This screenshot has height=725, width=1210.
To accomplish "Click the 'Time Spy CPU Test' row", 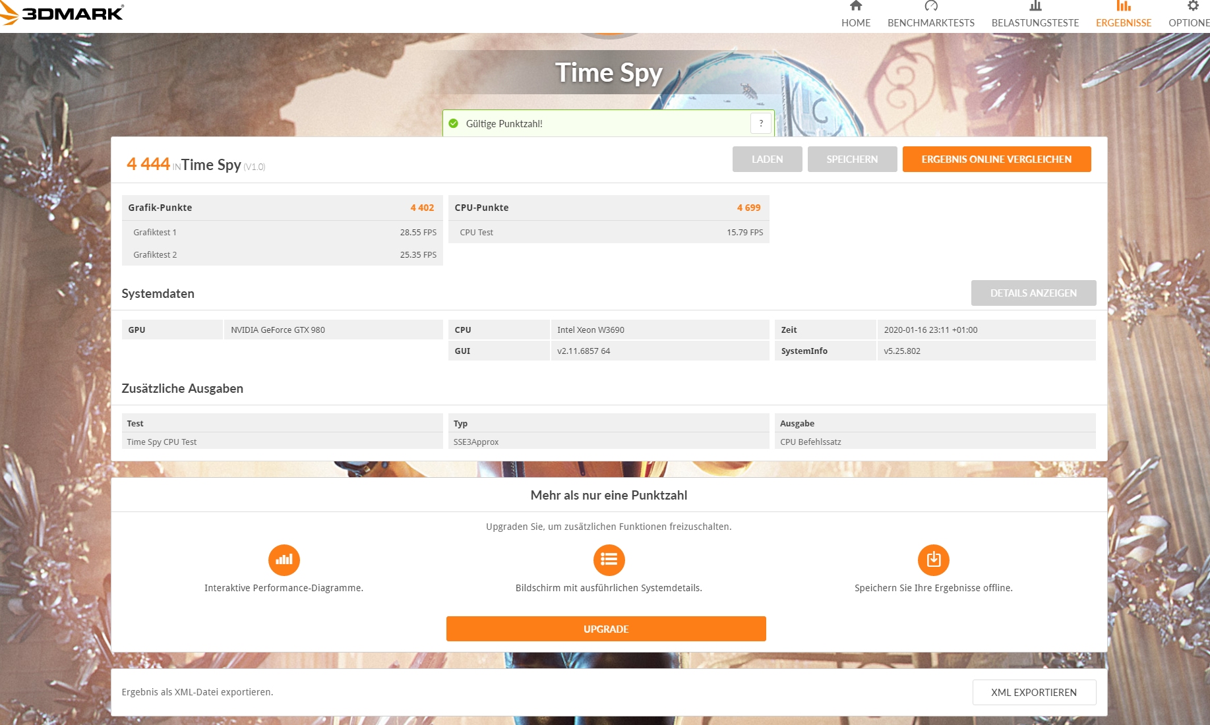I will tap(282, 442).
